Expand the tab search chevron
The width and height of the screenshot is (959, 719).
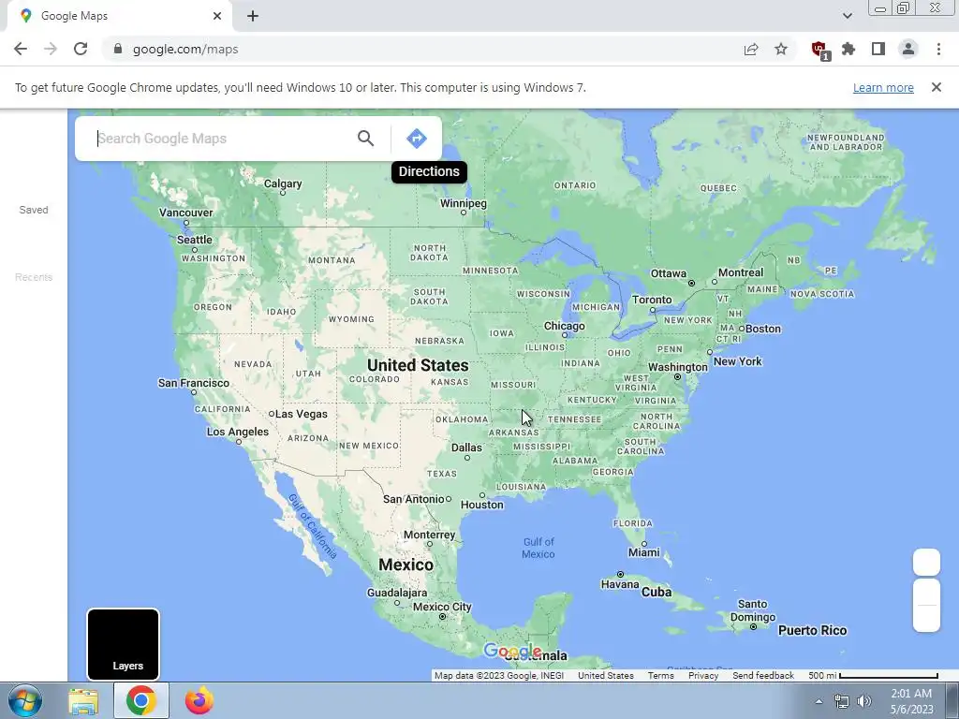coord(847,16)
